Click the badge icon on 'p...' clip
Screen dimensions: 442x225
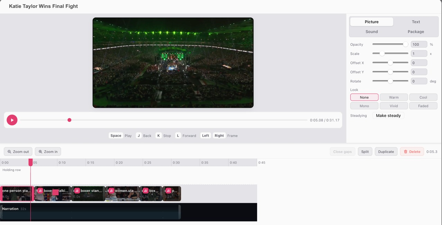pos(169,191)
